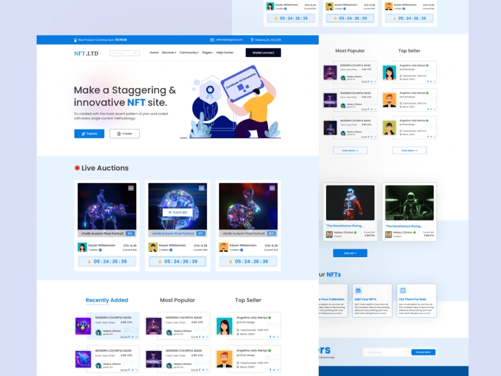Click View More under background page Most Popular list

[x=350, y=150]
